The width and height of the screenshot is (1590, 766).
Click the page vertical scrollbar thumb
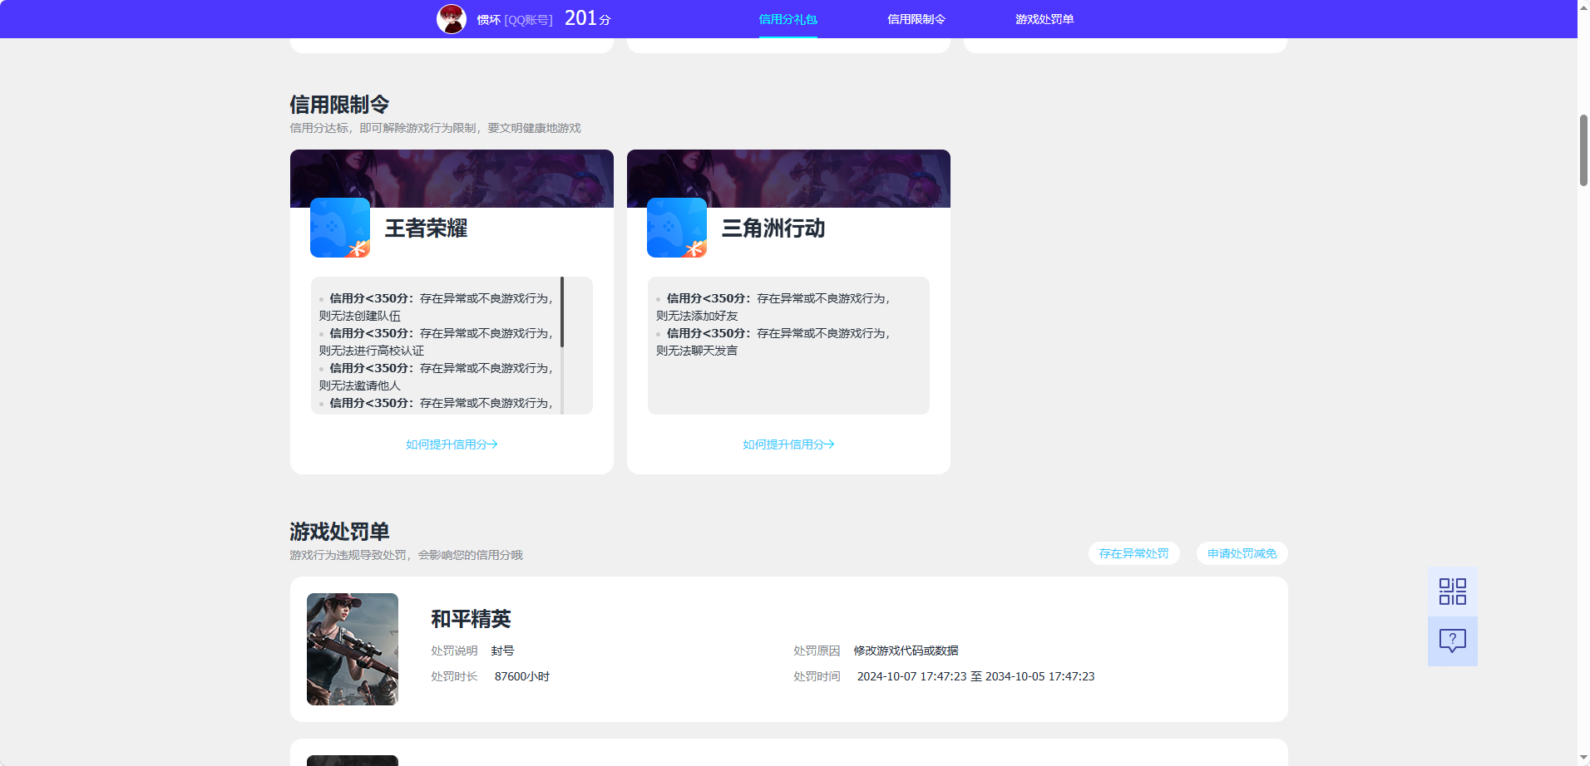1583,150
